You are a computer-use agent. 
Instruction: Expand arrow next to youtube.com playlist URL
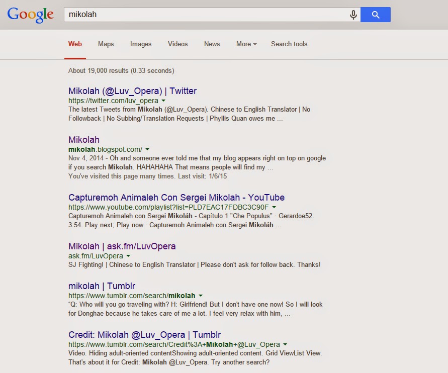[274, 207]
